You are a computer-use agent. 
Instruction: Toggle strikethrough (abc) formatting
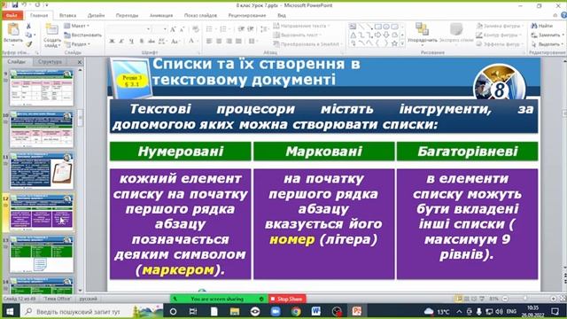(x=151, y=42)
